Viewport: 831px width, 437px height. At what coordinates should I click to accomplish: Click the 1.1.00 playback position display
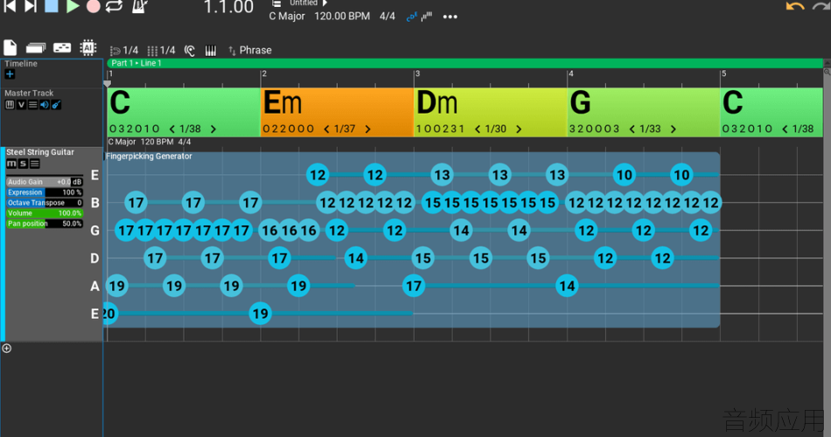tap(228, 7)
